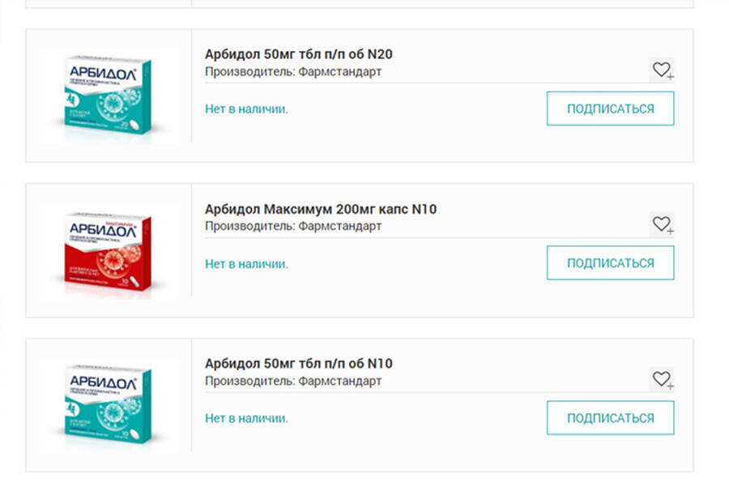This screenshot has height=486, width=729.
Task: Open the Арбидол Максимум 200мг капс N10 title
Action: coord(321,209)
